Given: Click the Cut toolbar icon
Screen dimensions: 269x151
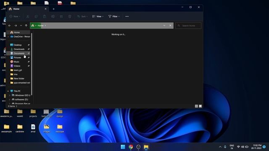Looking at the screenshot, I should click(x=28, y=16).
